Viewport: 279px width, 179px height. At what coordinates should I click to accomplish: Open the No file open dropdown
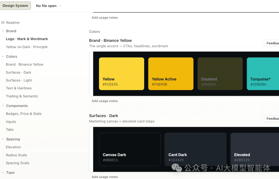tap(48, 6)
